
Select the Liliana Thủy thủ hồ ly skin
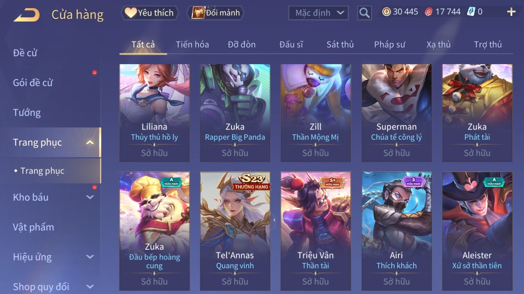click(x=154, y=113)
